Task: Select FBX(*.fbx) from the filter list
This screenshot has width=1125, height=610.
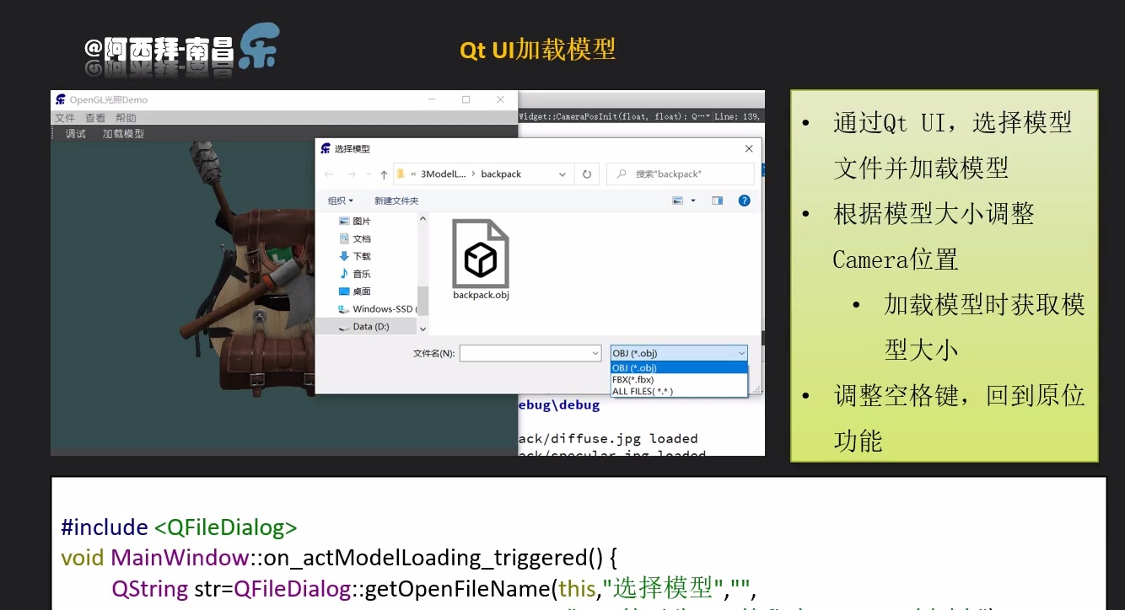Action: [632, 379]
